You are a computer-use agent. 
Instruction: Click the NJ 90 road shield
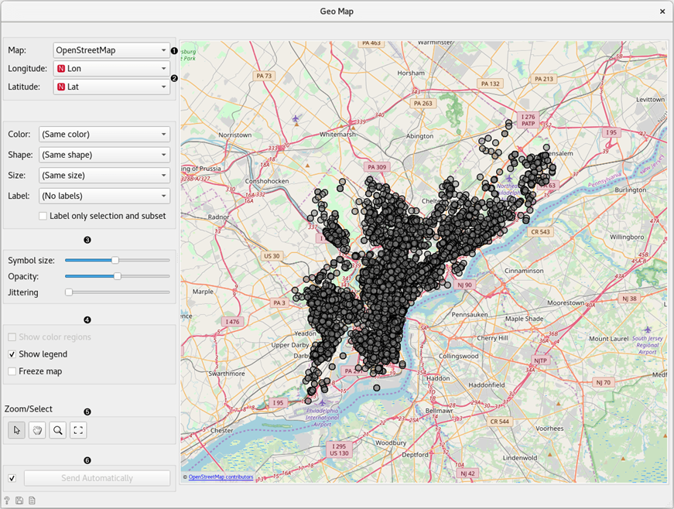(x=464, y=285)
